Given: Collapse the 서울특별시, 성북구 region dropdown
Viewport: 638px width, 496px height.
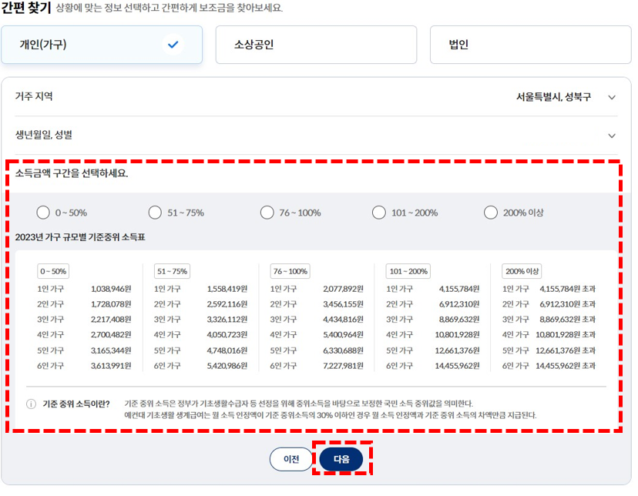Looking at the screenshot, I should [613, 98].
